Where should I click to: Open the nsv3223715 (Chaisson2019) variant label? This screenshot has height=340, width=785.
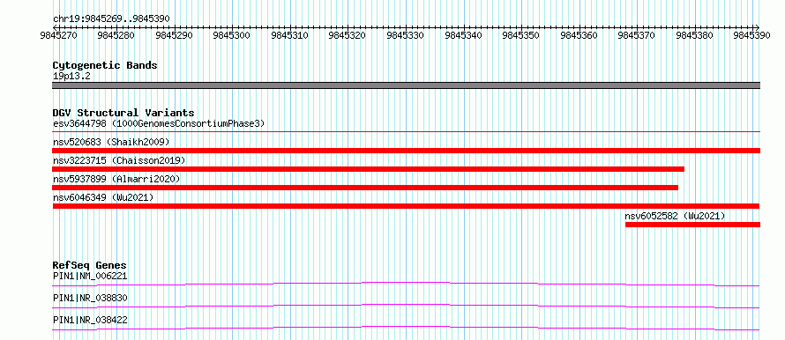119,160
